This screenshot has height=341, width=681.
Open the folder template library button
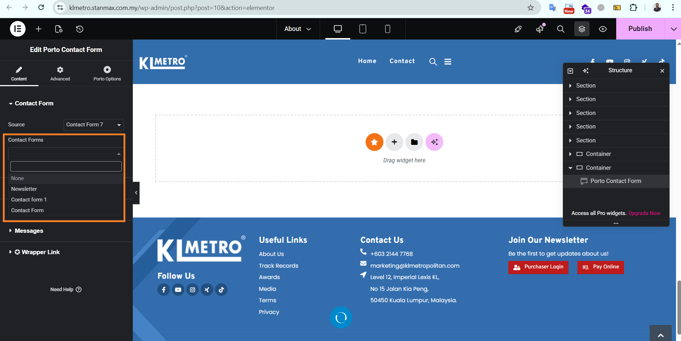[x=414, y=142]
